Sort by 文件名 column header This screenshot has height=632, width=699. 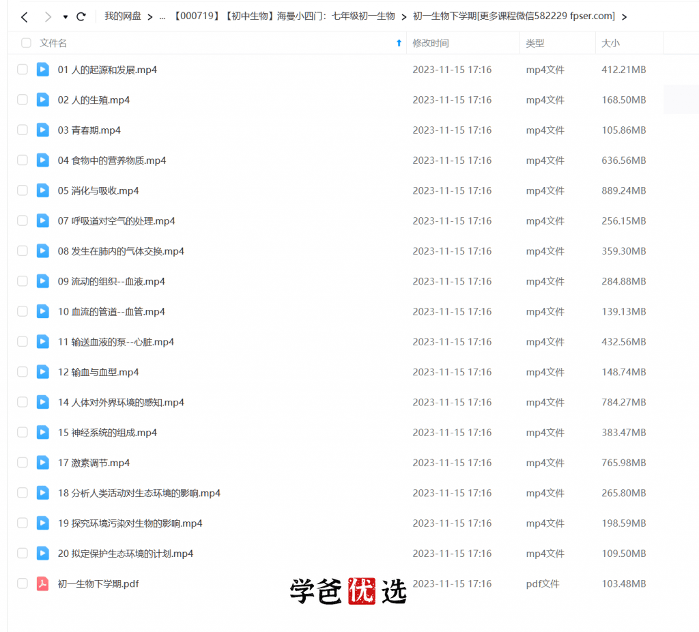pyautogui.click(x=53, y=43)
